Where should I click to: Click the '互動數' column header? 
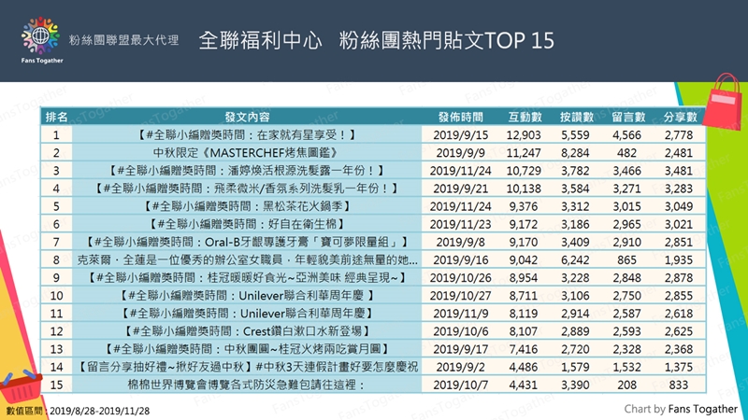(525, 117)
